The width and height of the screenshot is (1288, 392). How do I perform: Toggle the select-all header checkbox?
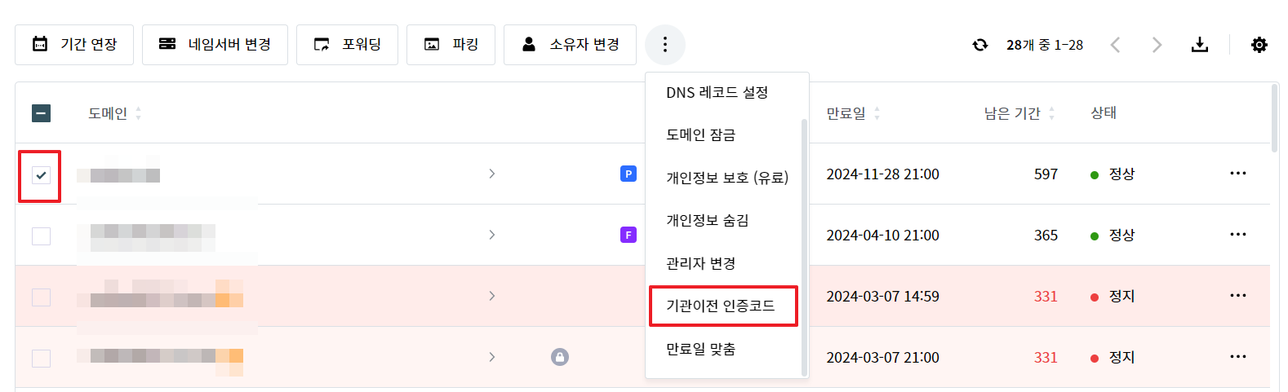[41, 113]
